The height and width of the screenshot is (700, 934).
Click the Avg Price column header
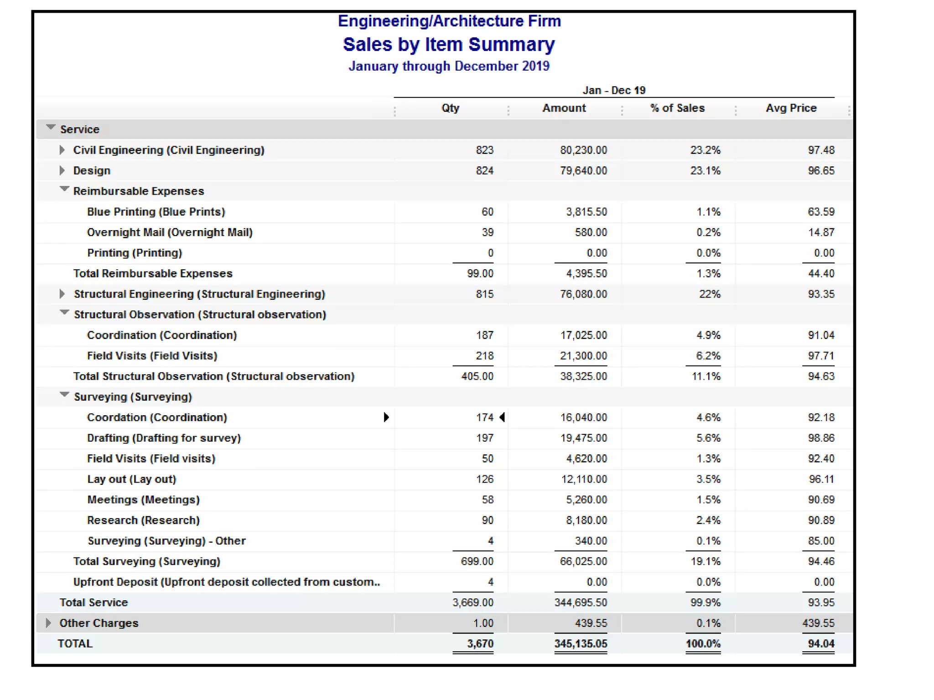pyautogui.click(x=791, y=108)
